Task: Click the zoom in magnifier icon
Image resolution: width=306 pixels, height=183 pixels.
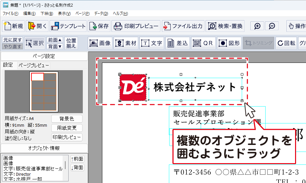Action: (x=257, y=26)
